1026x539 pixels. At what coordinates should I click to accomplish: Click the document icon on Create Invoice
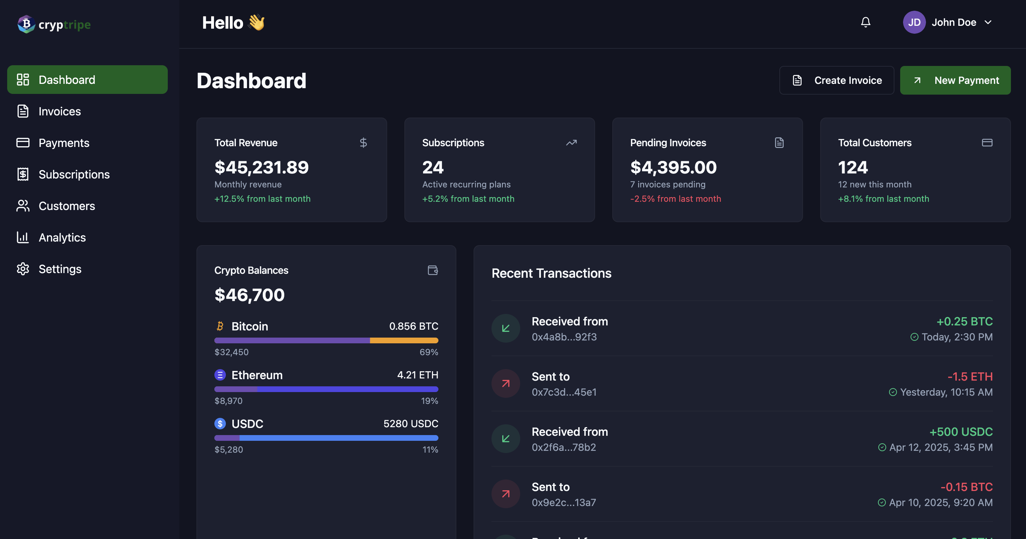click(x=797, y=80)
